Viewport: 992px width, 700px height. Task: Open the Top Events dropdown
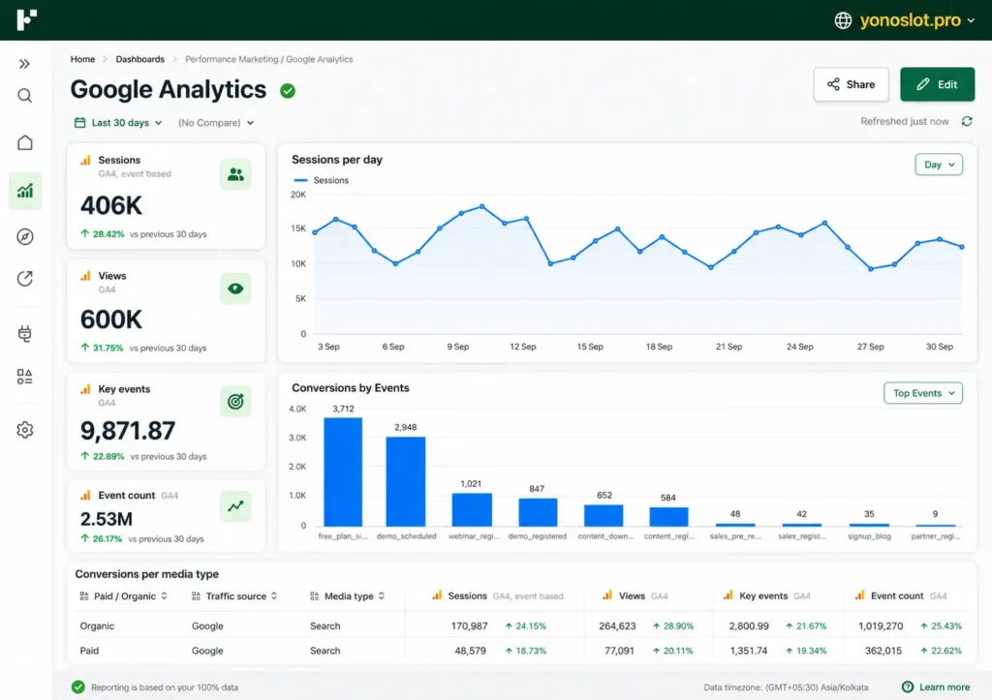coord(923,393)
